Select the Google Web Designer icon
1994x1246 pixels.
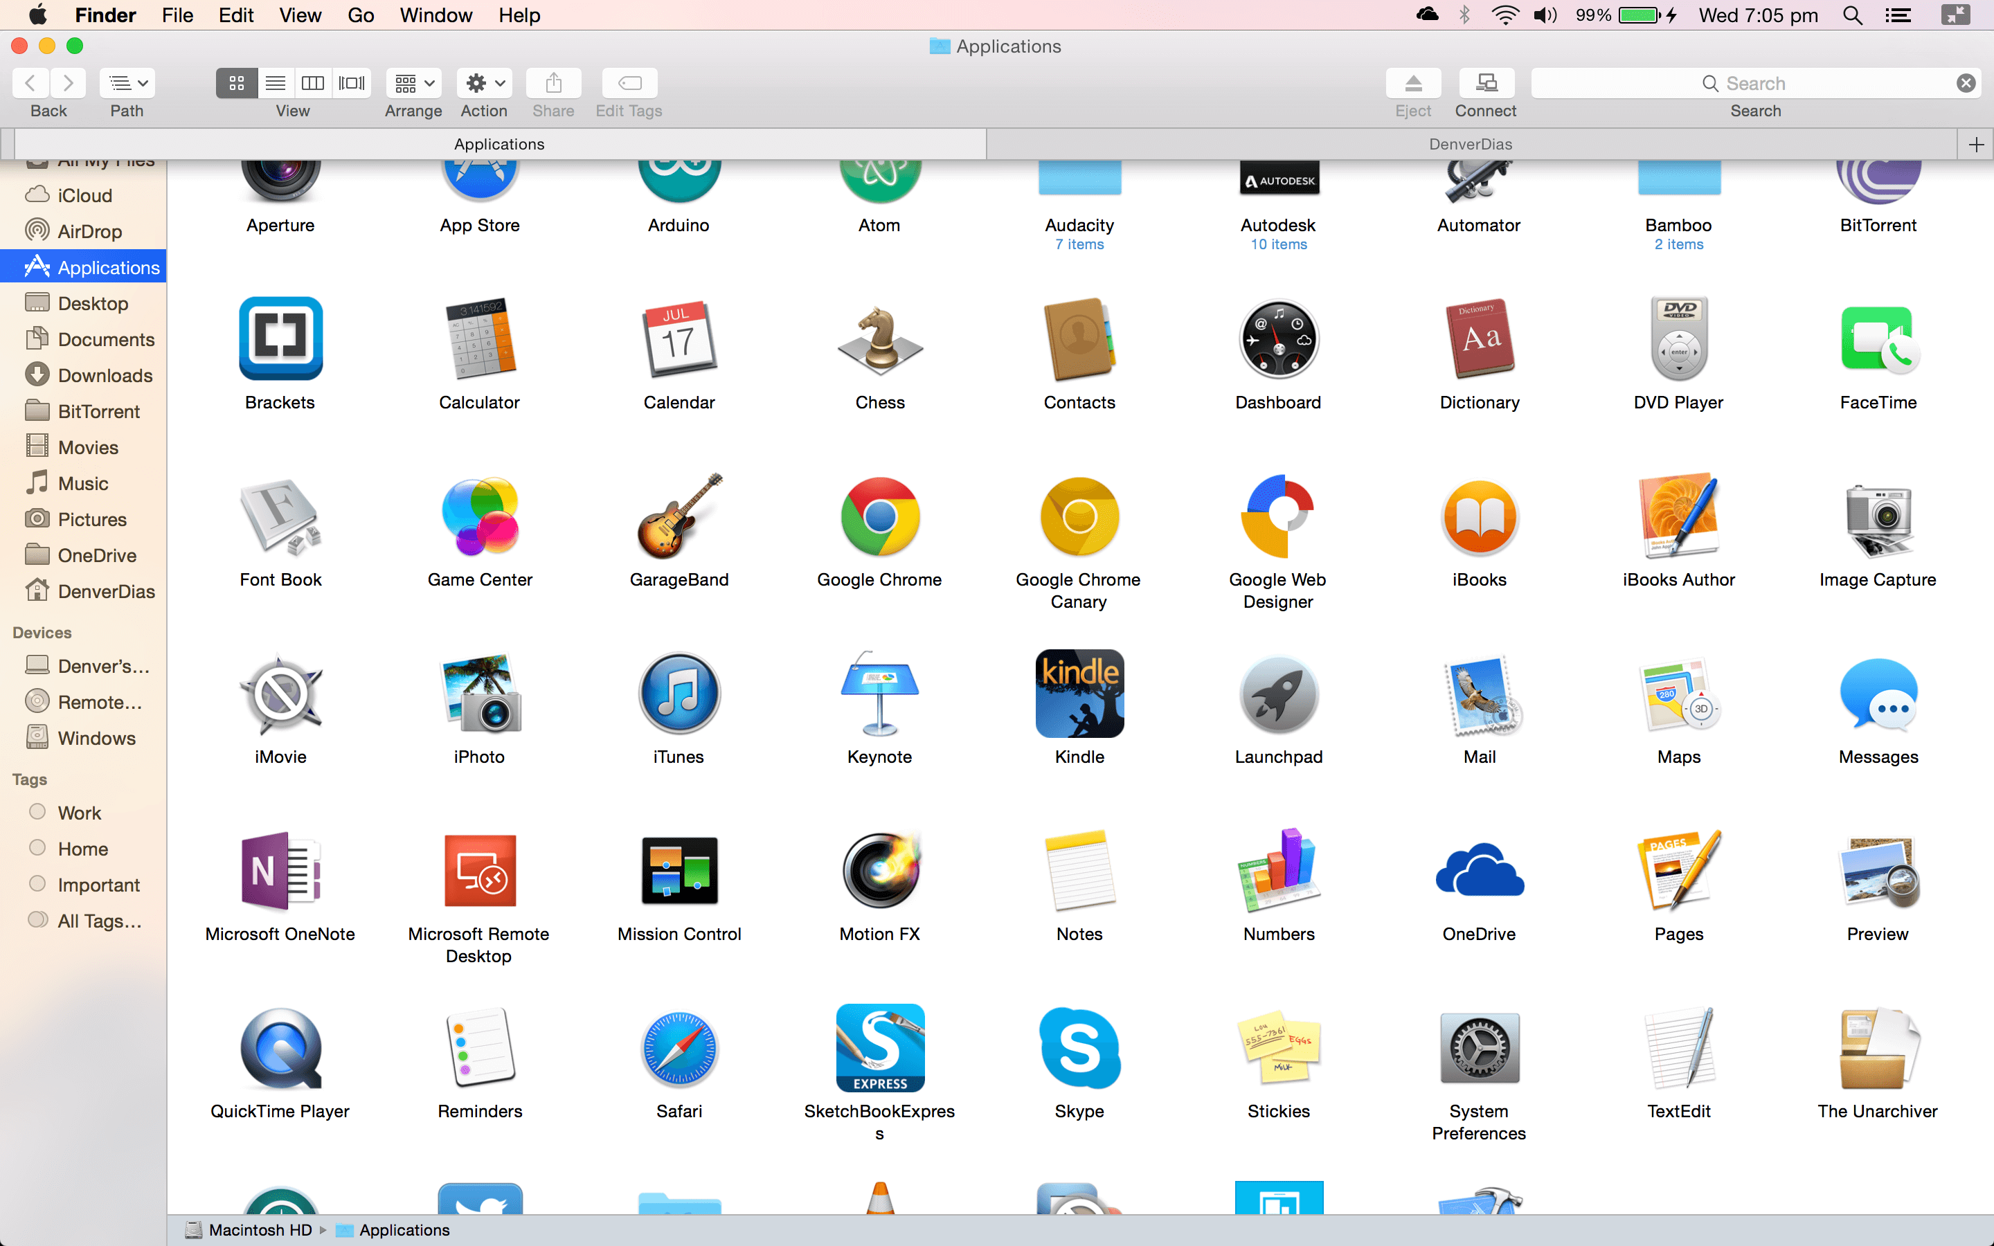coord(1279,516)
